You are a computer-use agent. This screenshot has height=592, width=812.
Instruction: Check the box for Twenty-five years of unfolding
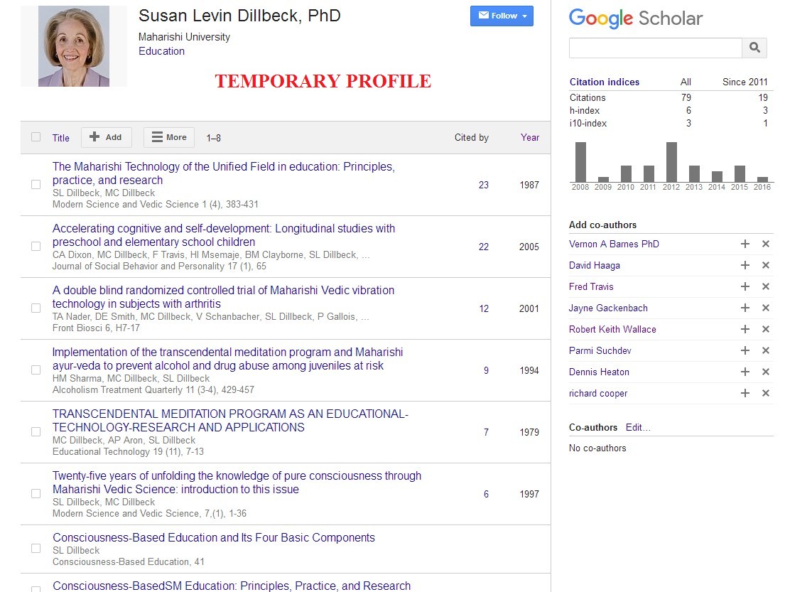point(36,494)
